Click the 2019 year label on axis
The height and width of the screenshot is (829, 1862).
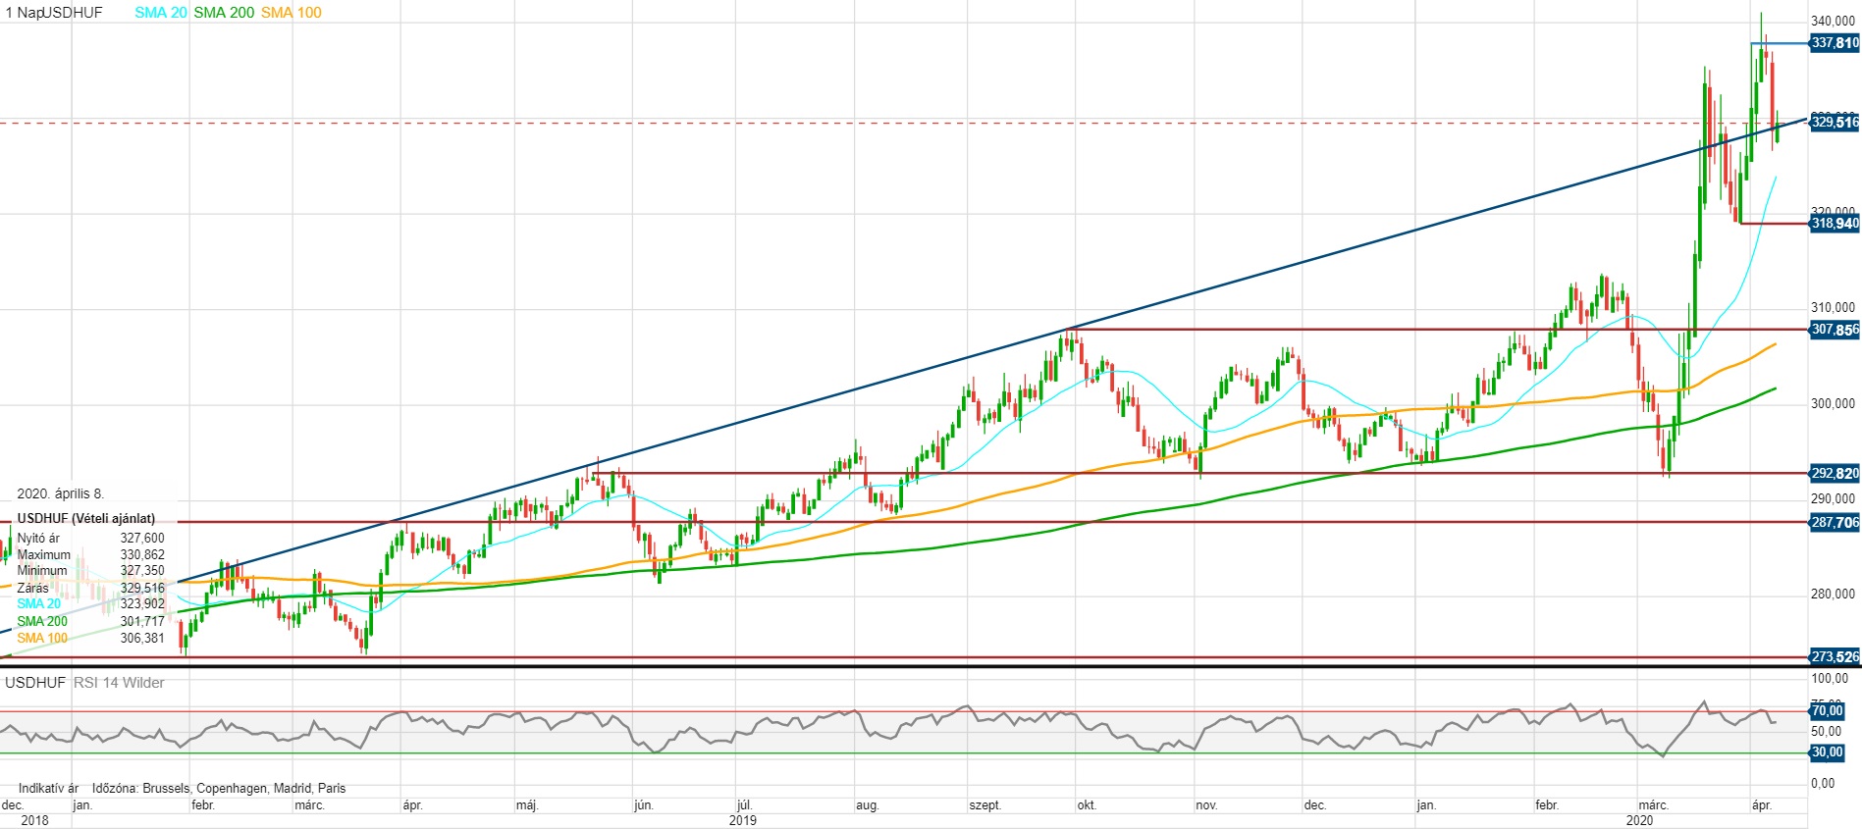(x=743, y=820)
